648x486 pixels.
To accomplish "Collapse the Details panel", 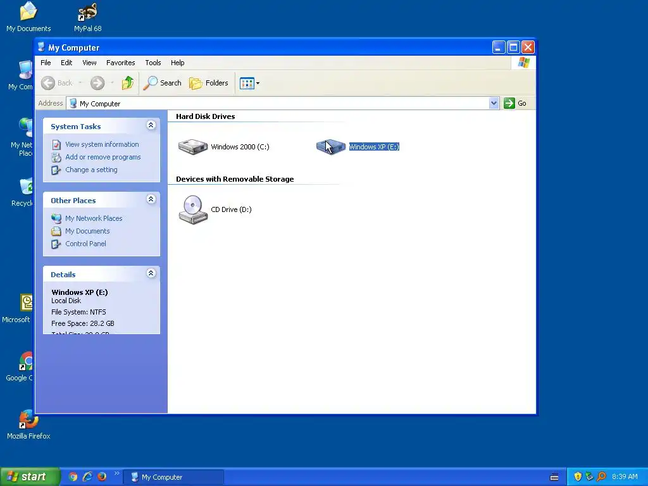I will [x=151, y=273].
